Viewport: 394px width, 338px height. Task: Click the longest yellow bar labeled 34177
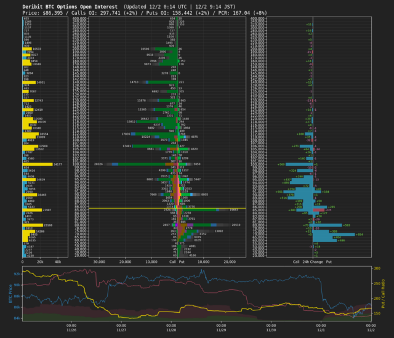coord(38,164)
